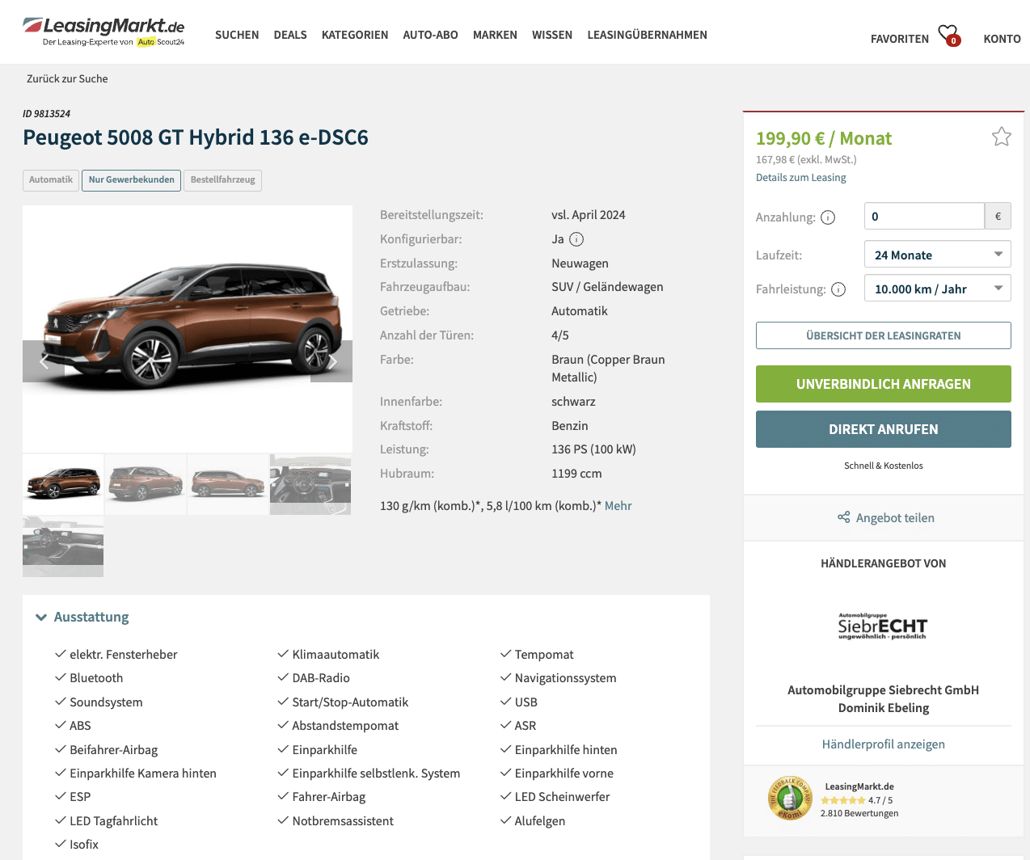The image size is (1030, 860).
Task: Click the Bestellfahrzeug tag
Action: (223, 180)
